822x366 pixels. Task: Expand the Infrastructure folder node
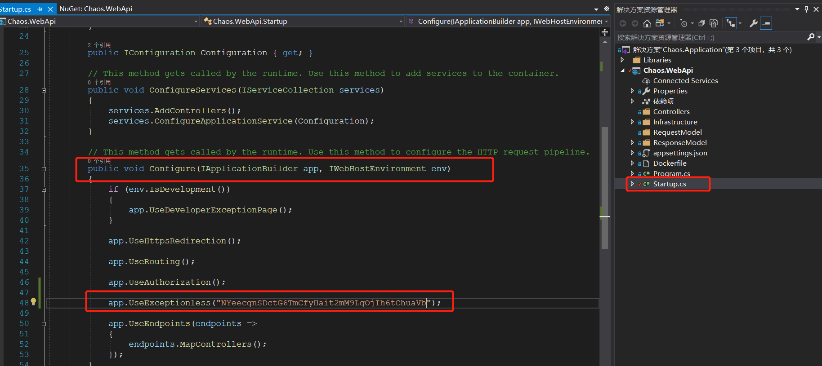point(632,122)
